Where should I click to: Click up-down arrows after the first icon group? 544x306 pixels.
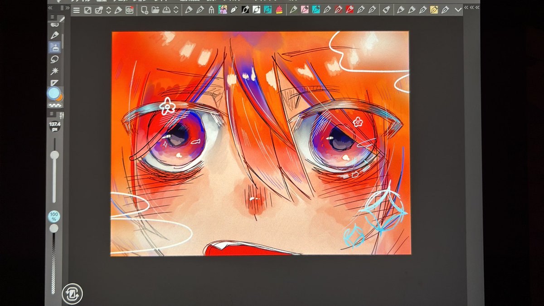[x=109, y=10]
